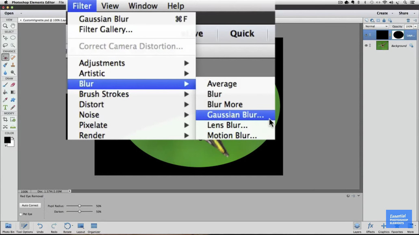Select the Red Eye Removal tool
Image resolution: width=419 pixels, height=235 pixels.
click(5, 57)
